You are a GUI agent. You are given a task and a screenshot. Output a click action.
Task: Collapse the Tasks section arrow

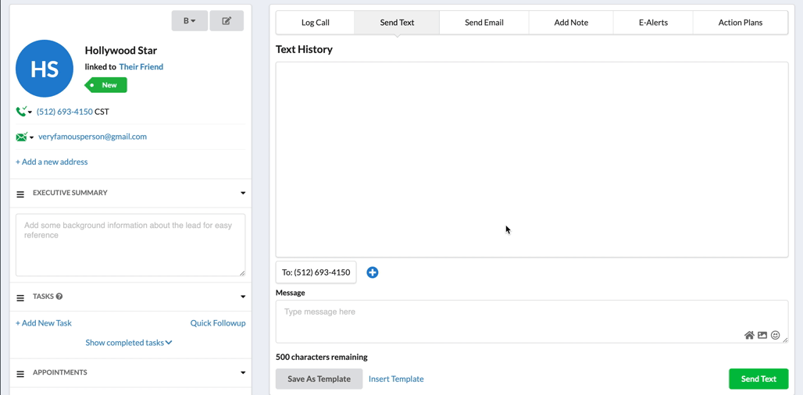tap(243, 297)
